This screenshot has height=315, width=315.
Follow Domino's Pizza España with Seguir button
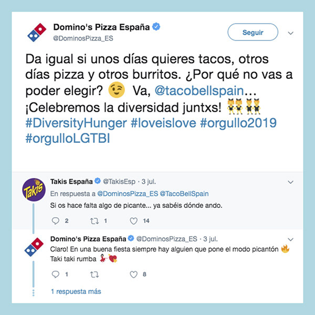click(253, 32)
